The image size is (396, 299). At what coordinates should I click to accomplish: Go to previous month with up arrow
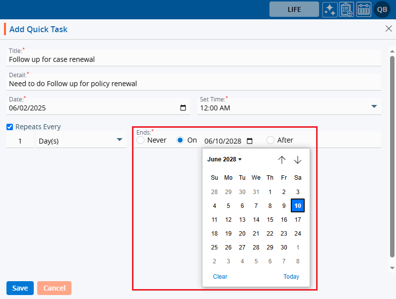282,159
